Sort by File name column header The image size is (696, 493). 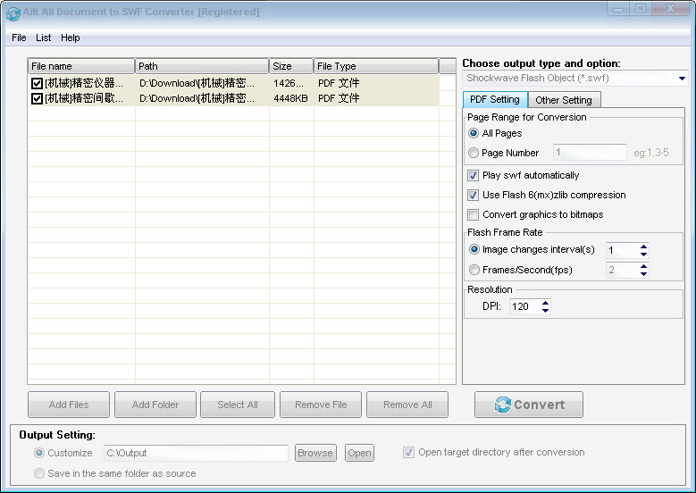click(81, 66)
